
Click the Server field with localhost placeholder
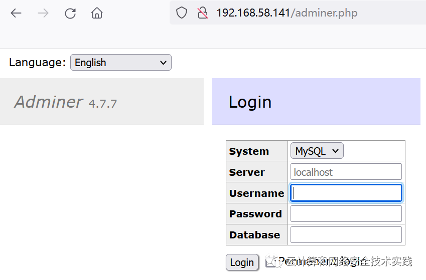[346, 172]
